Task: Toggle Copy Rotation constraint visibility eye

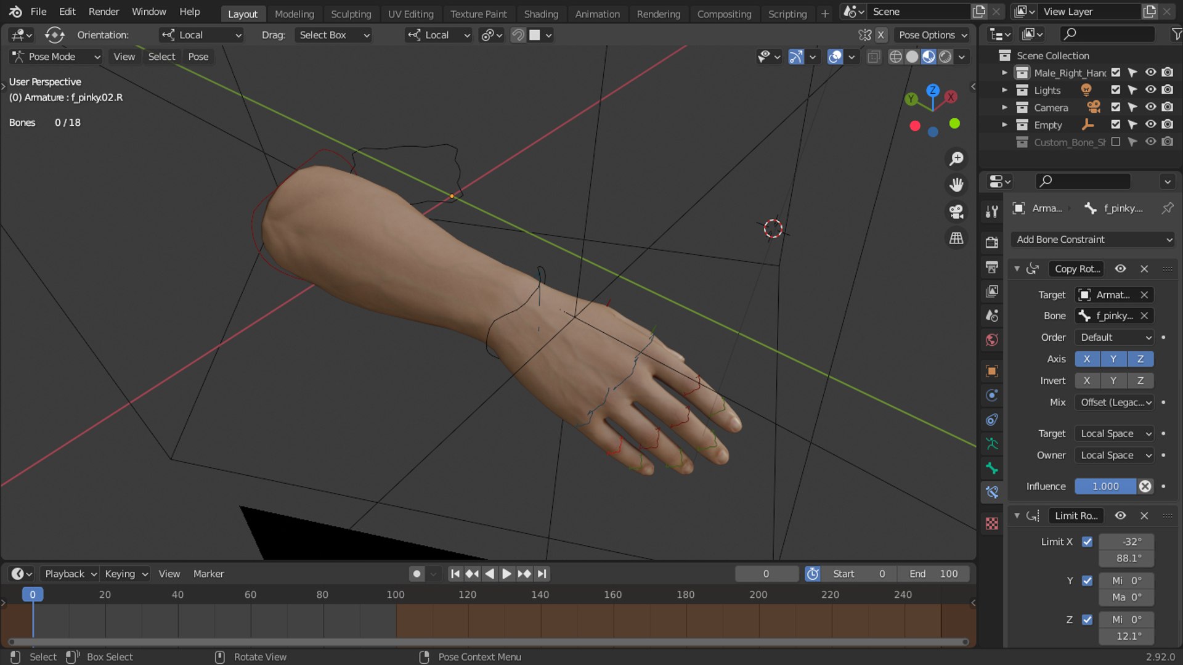Action: (1120, 269)
